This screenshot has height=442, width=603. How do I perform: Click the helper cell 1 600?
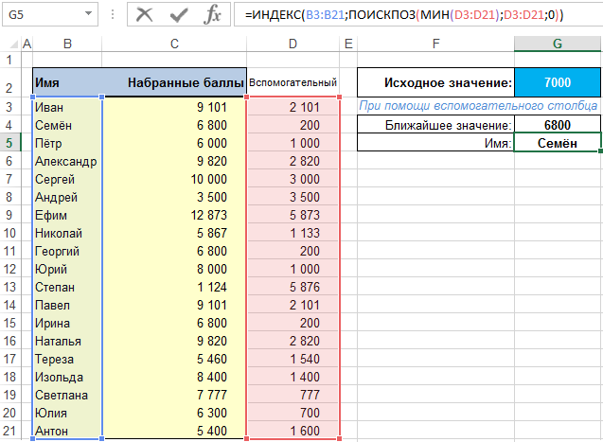point(293,431)
